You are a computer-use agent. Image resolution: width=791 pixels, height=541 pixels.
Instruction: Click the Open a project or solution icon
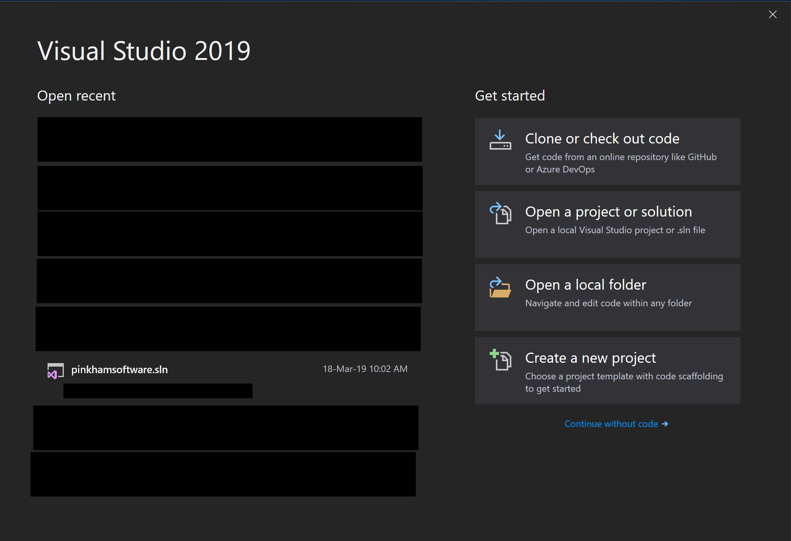[x=500, y=213]
